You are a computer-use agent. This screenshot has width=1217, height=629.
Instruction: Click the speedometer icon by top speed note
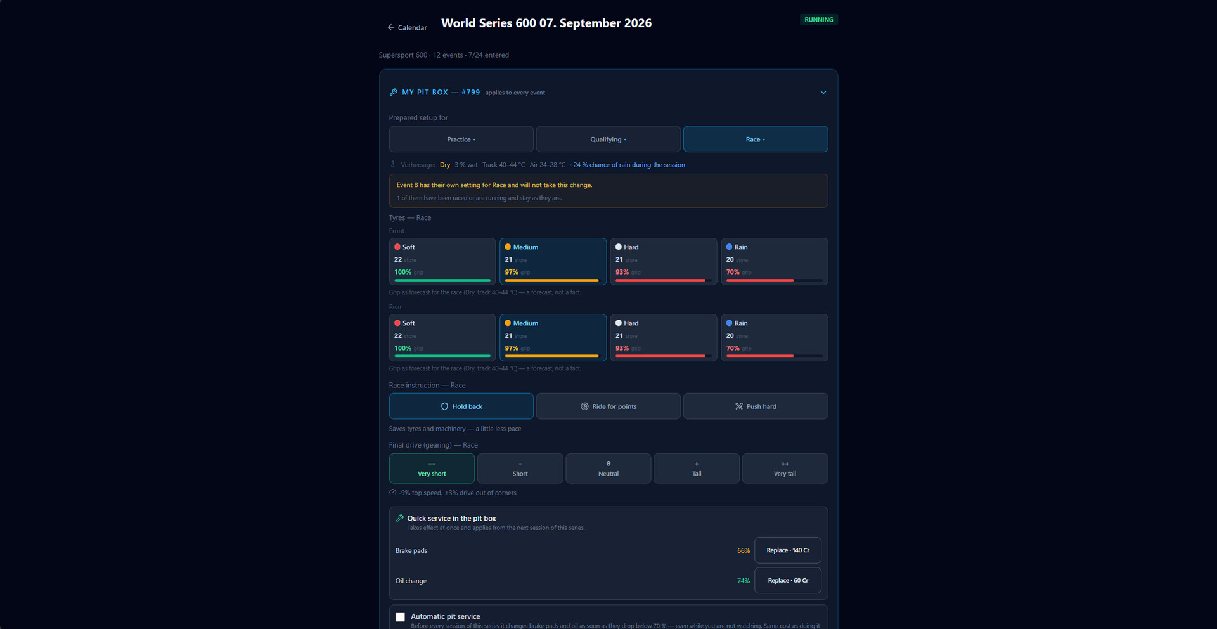click(x=393, y=493)
